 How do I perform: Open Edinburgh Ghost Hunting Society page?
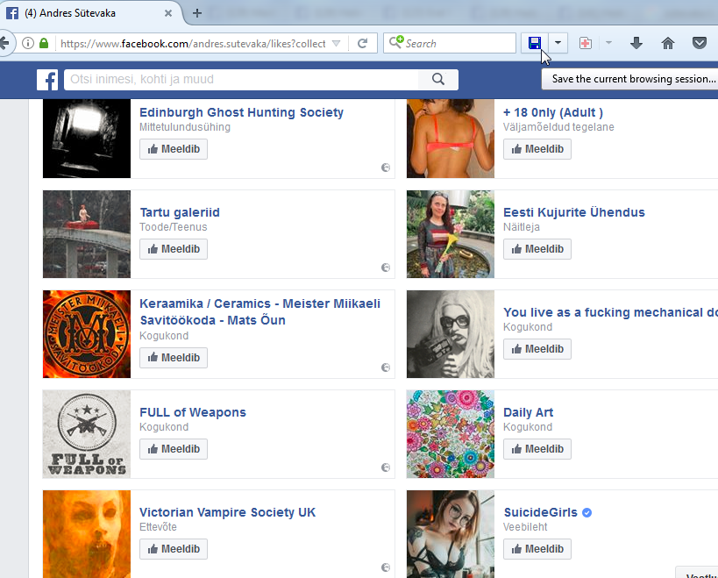coord(241,112)
